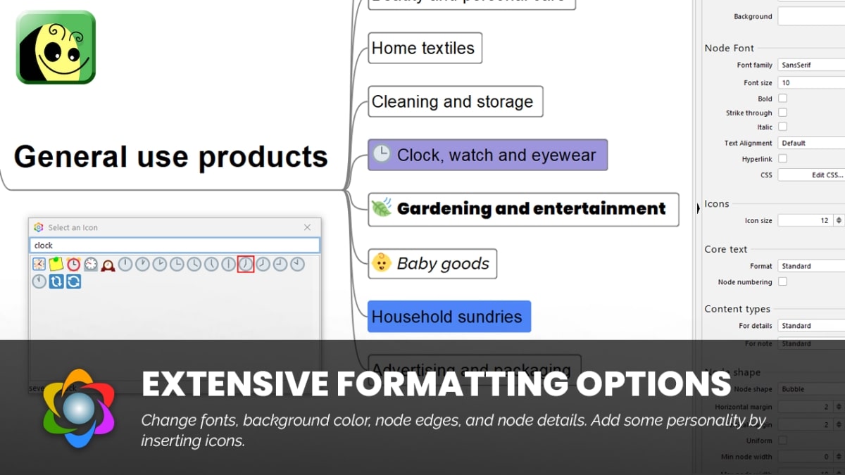This screenshot has height=475, width=845.
Task: Pick the eleven o'clock icon in second row
Action: point(39,281)
